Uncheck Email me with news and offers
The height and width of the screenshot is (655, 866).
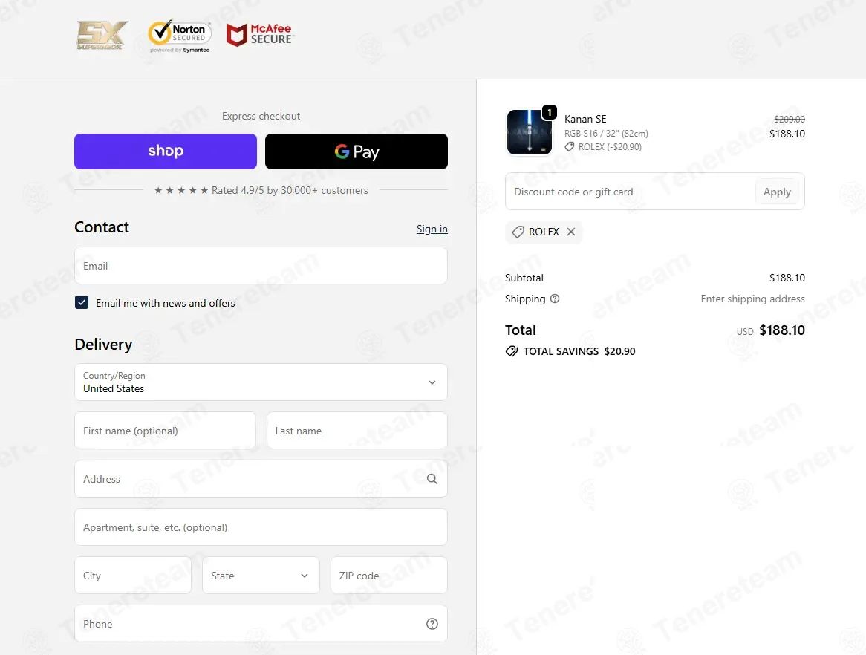[82, 303]
